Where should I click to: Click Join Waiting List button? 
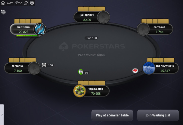pyautogui.click(x=158, y=115)
